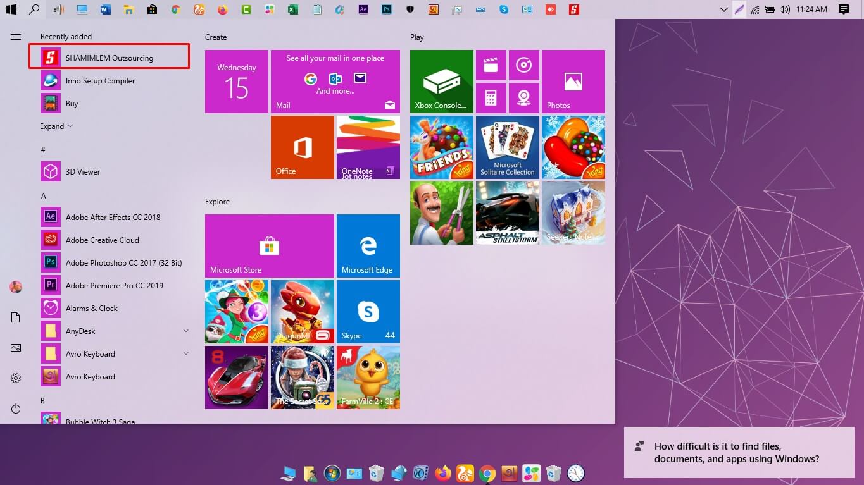Launch the Microsoft Edge tile
Screen dimensions: 864x485
(368, 246)
